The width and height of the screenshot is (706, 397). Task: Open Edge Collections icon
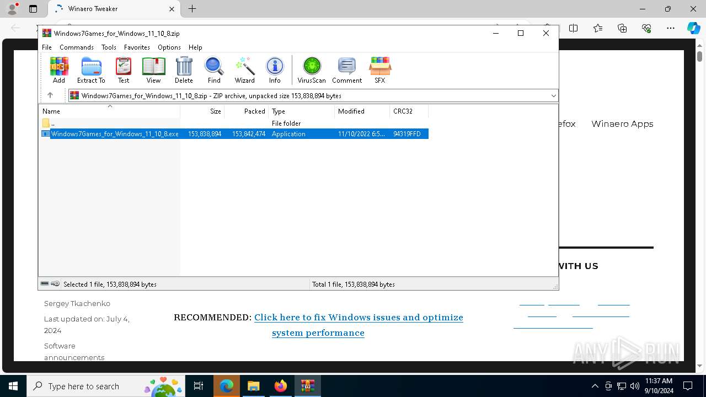622,28
